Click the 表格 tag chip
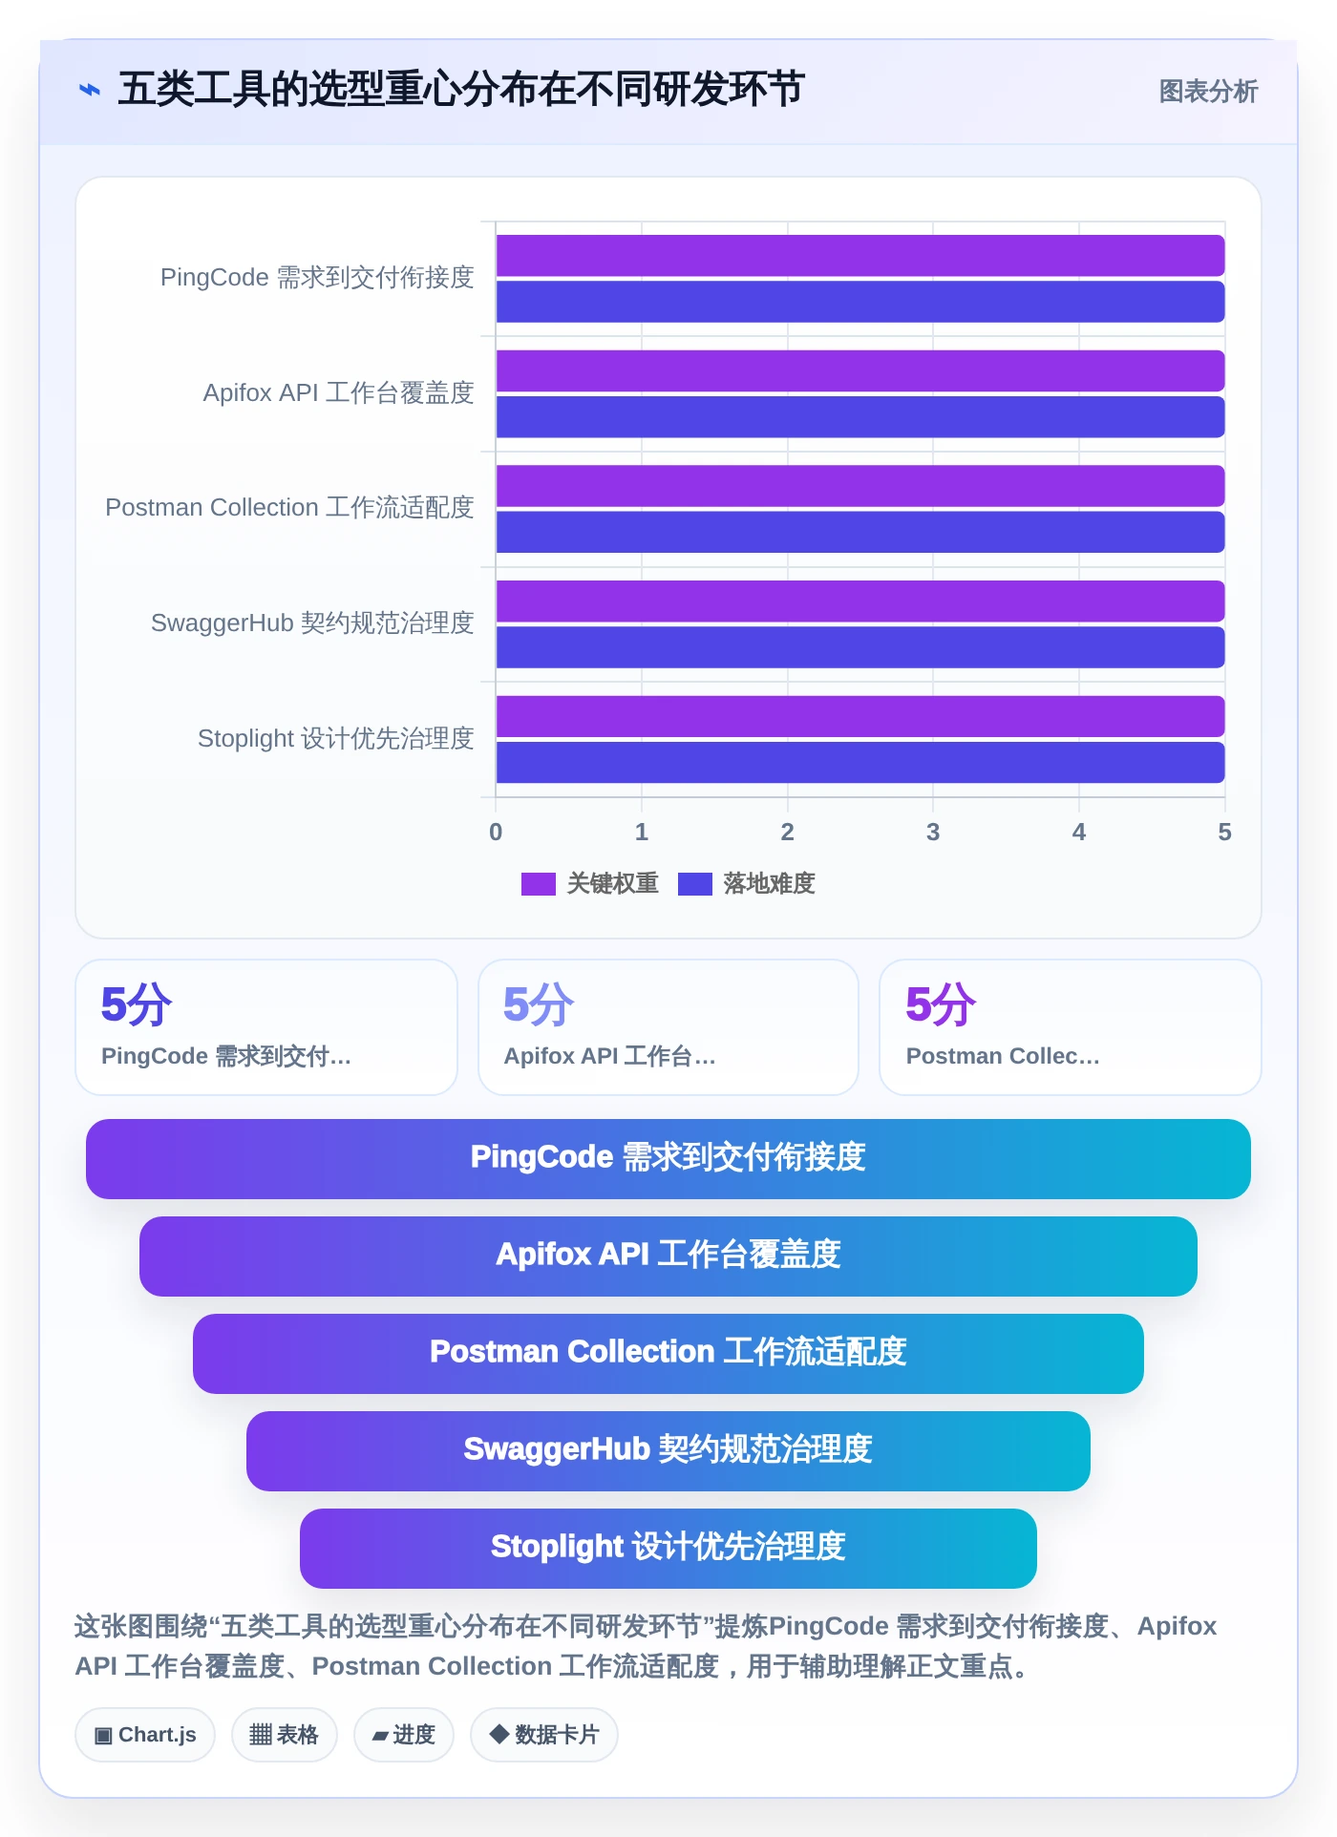The image size is (1337, 1837). click(285, 1735)
